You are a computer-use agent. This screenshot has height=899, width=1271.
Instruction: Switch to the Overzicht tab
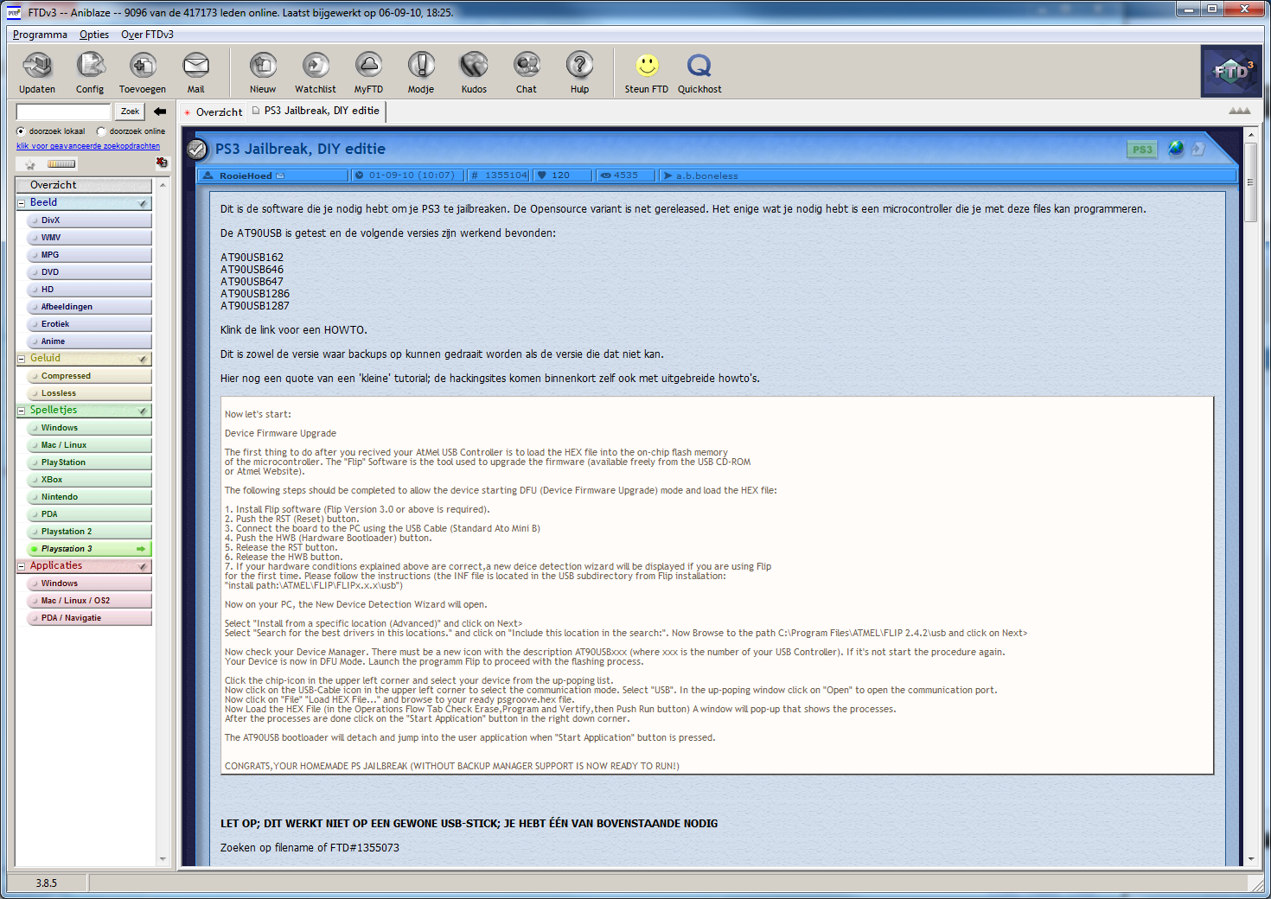[218, 112]
